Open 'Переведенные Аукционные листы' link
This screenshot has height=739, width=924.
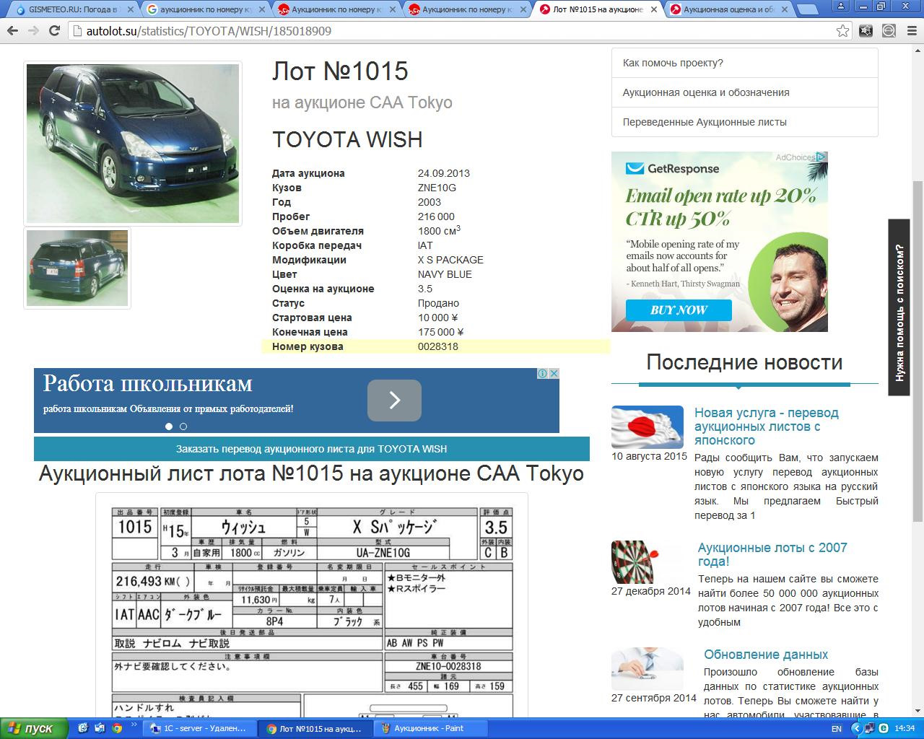pyautogui.click(x=705, y=122)
